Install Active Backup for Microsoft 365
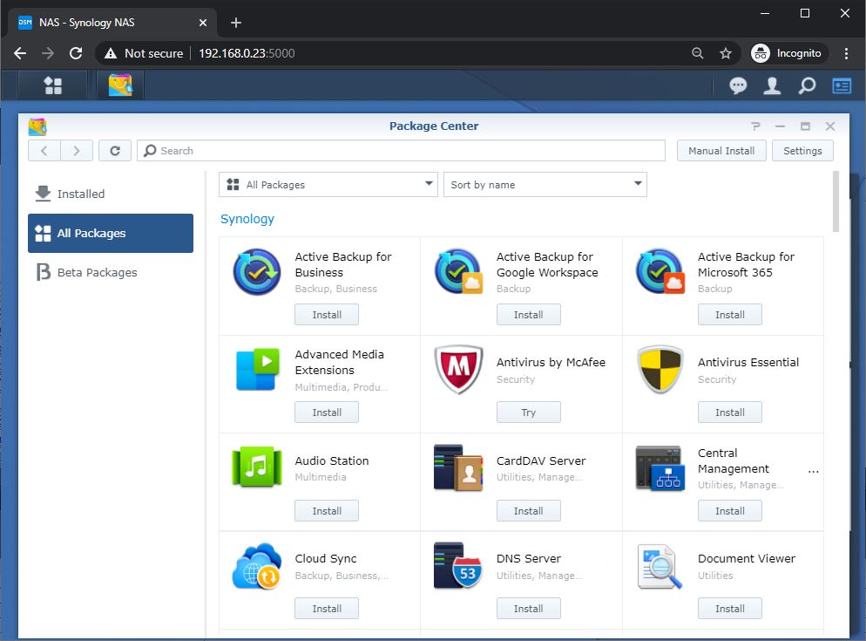 click(x=729, y=314)
